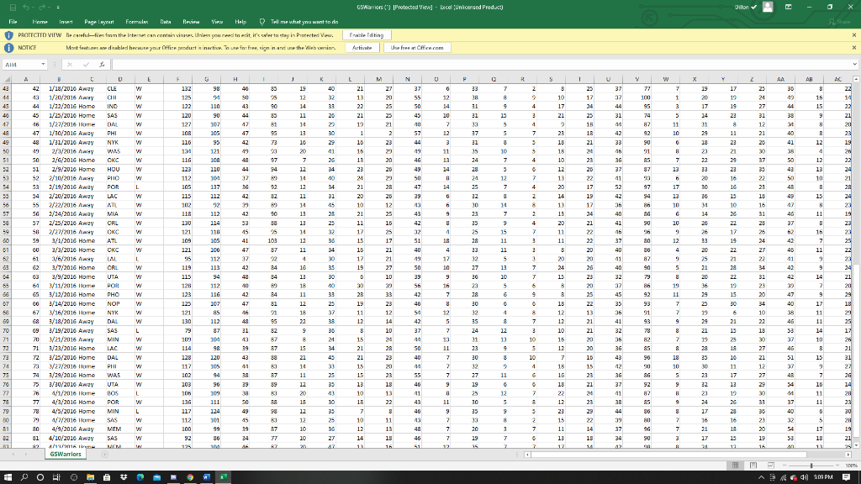The width and height of the screenshot is (861, 484).
Task: Click the Activate button
Action: [362, 48]
